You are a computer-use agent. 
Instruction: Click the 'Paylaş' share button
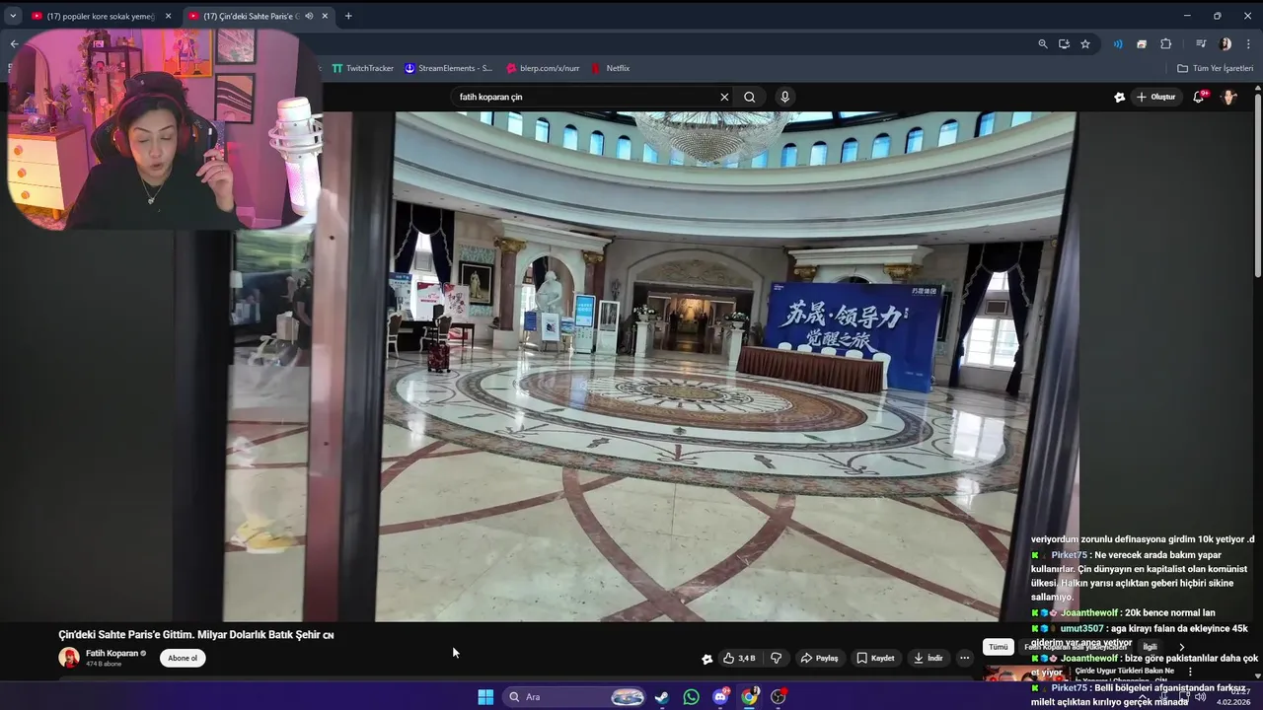coord(819,658)
